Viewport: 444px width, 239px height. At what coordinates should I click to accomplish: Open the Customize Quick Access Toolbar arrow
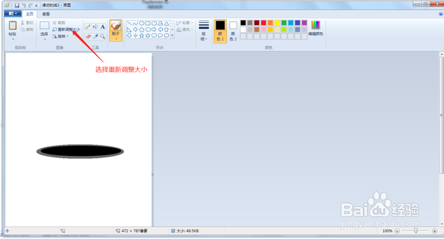(36, 5)
